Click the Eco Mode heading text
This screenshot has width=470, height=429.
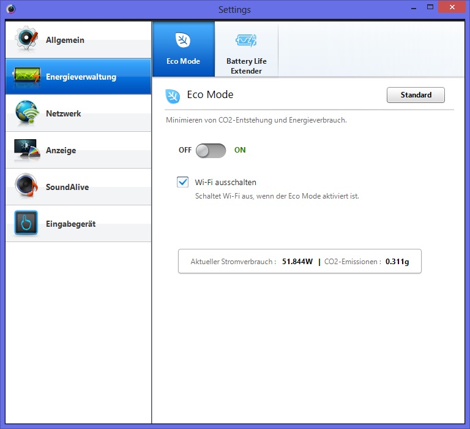(x=210, y=94)
